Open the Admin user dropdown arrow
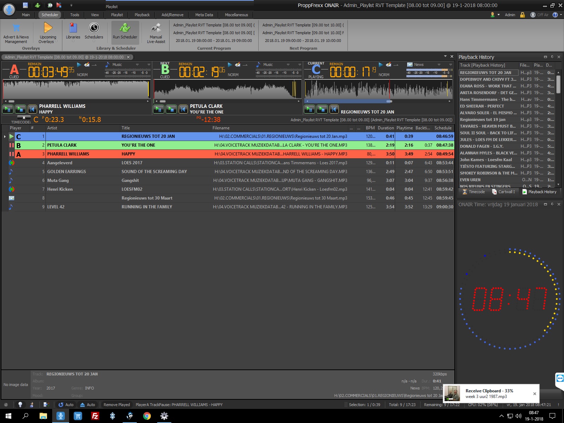This screenshot has width=564, height=423. (x=498, y=15)
